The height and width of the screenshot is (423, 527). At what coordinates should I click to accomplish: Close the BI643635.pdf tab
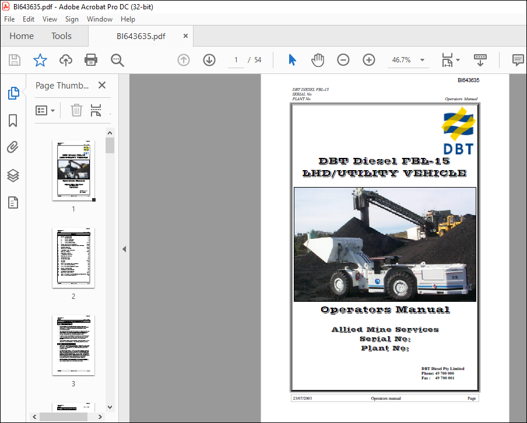pos(185,36)
